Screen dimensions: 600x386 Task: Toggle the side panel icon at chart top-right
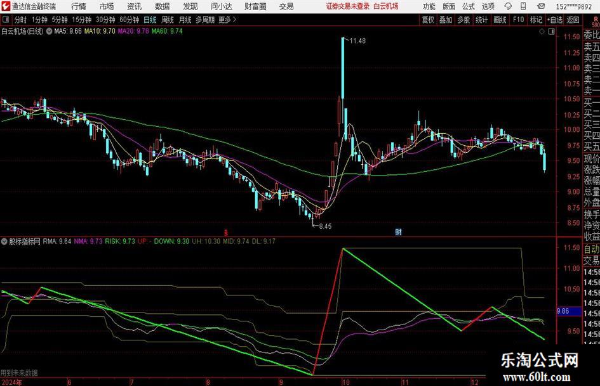point(551,32)
